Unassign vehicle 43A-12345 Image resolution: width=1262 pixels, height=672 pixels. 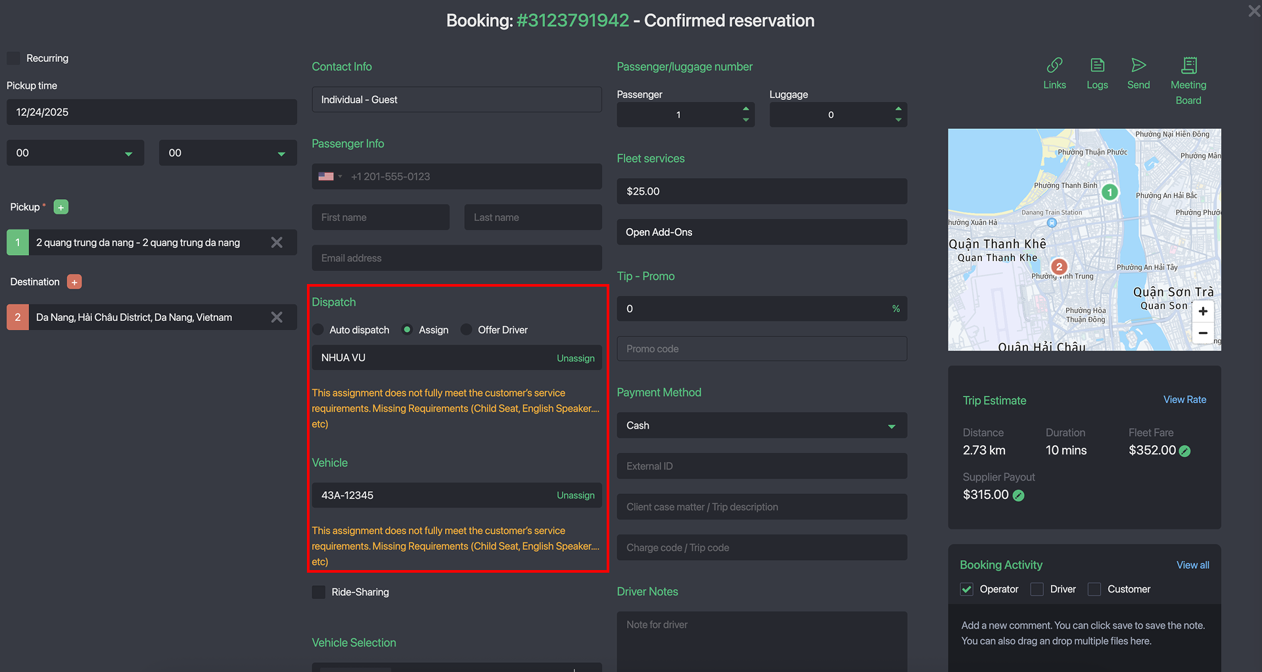(x=575, y=495)
